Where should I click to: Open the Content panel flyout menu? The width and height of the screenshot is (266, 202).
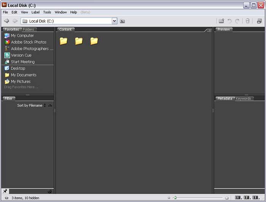(209, 30)
